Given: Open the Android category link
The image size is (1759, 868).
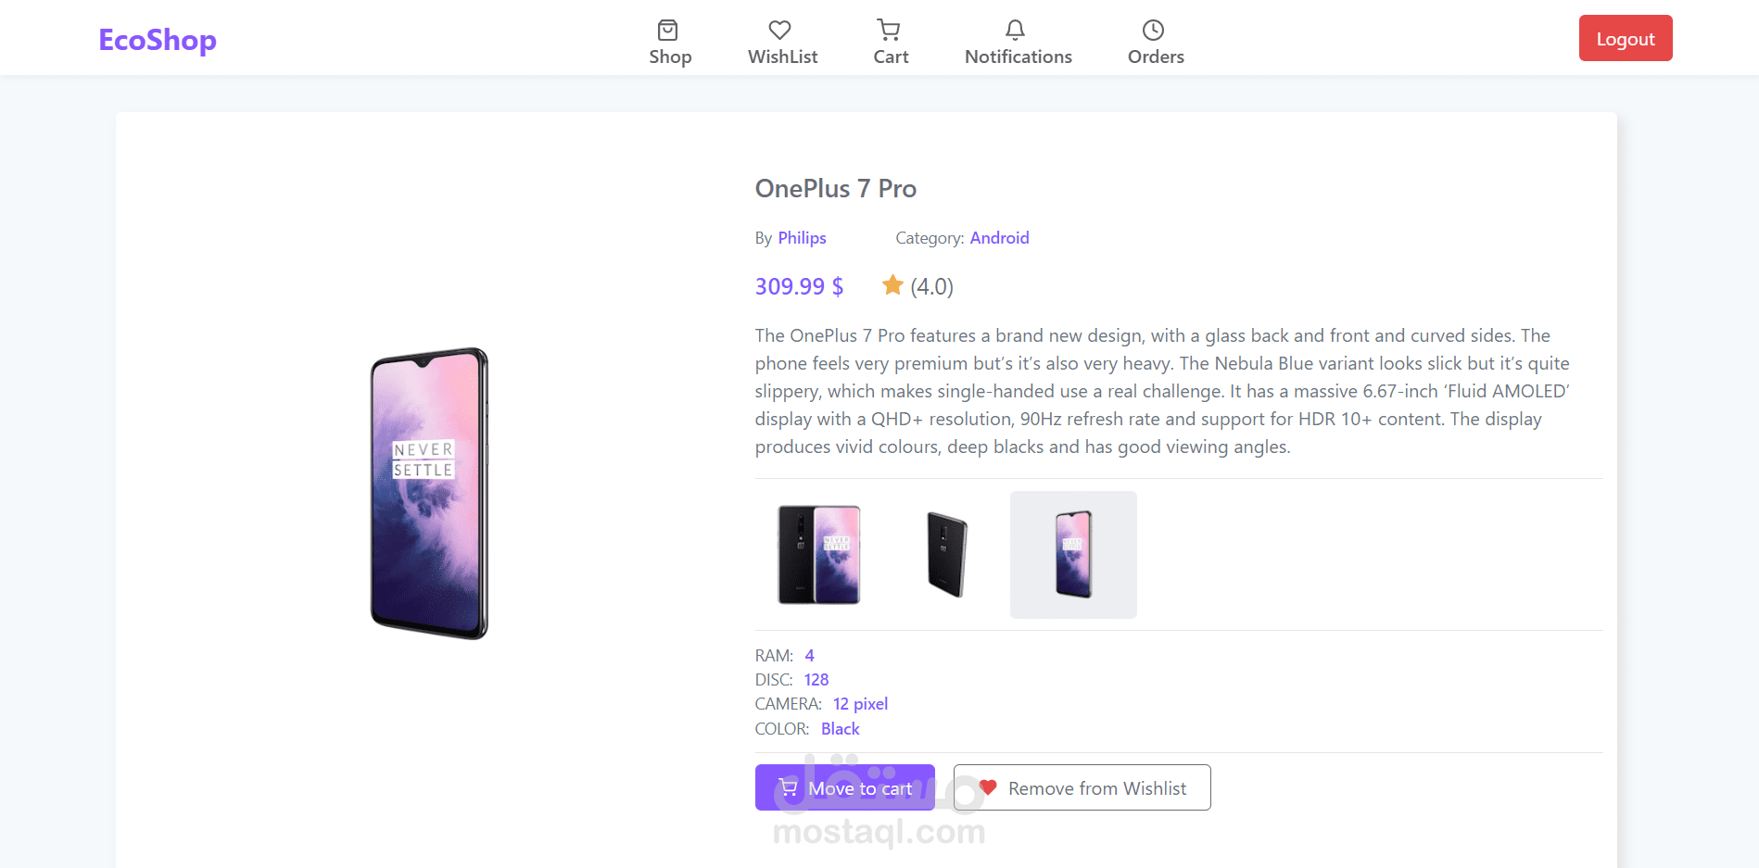Looking at the screenshot, I should click(999, 238).
